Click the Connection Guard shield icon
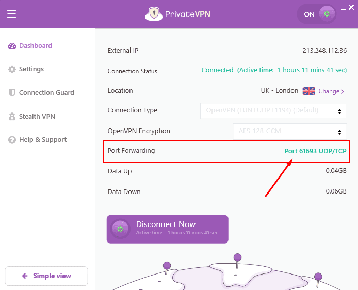The width and height of the screenshot is (358, 290). pyautogui.click(x=12, y=93)
